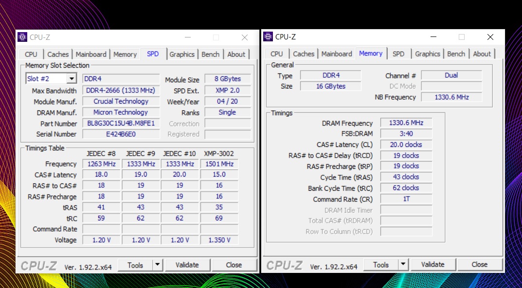
Task: Click the XMP 2.0 SPD Ext. value
Action: 228,90
